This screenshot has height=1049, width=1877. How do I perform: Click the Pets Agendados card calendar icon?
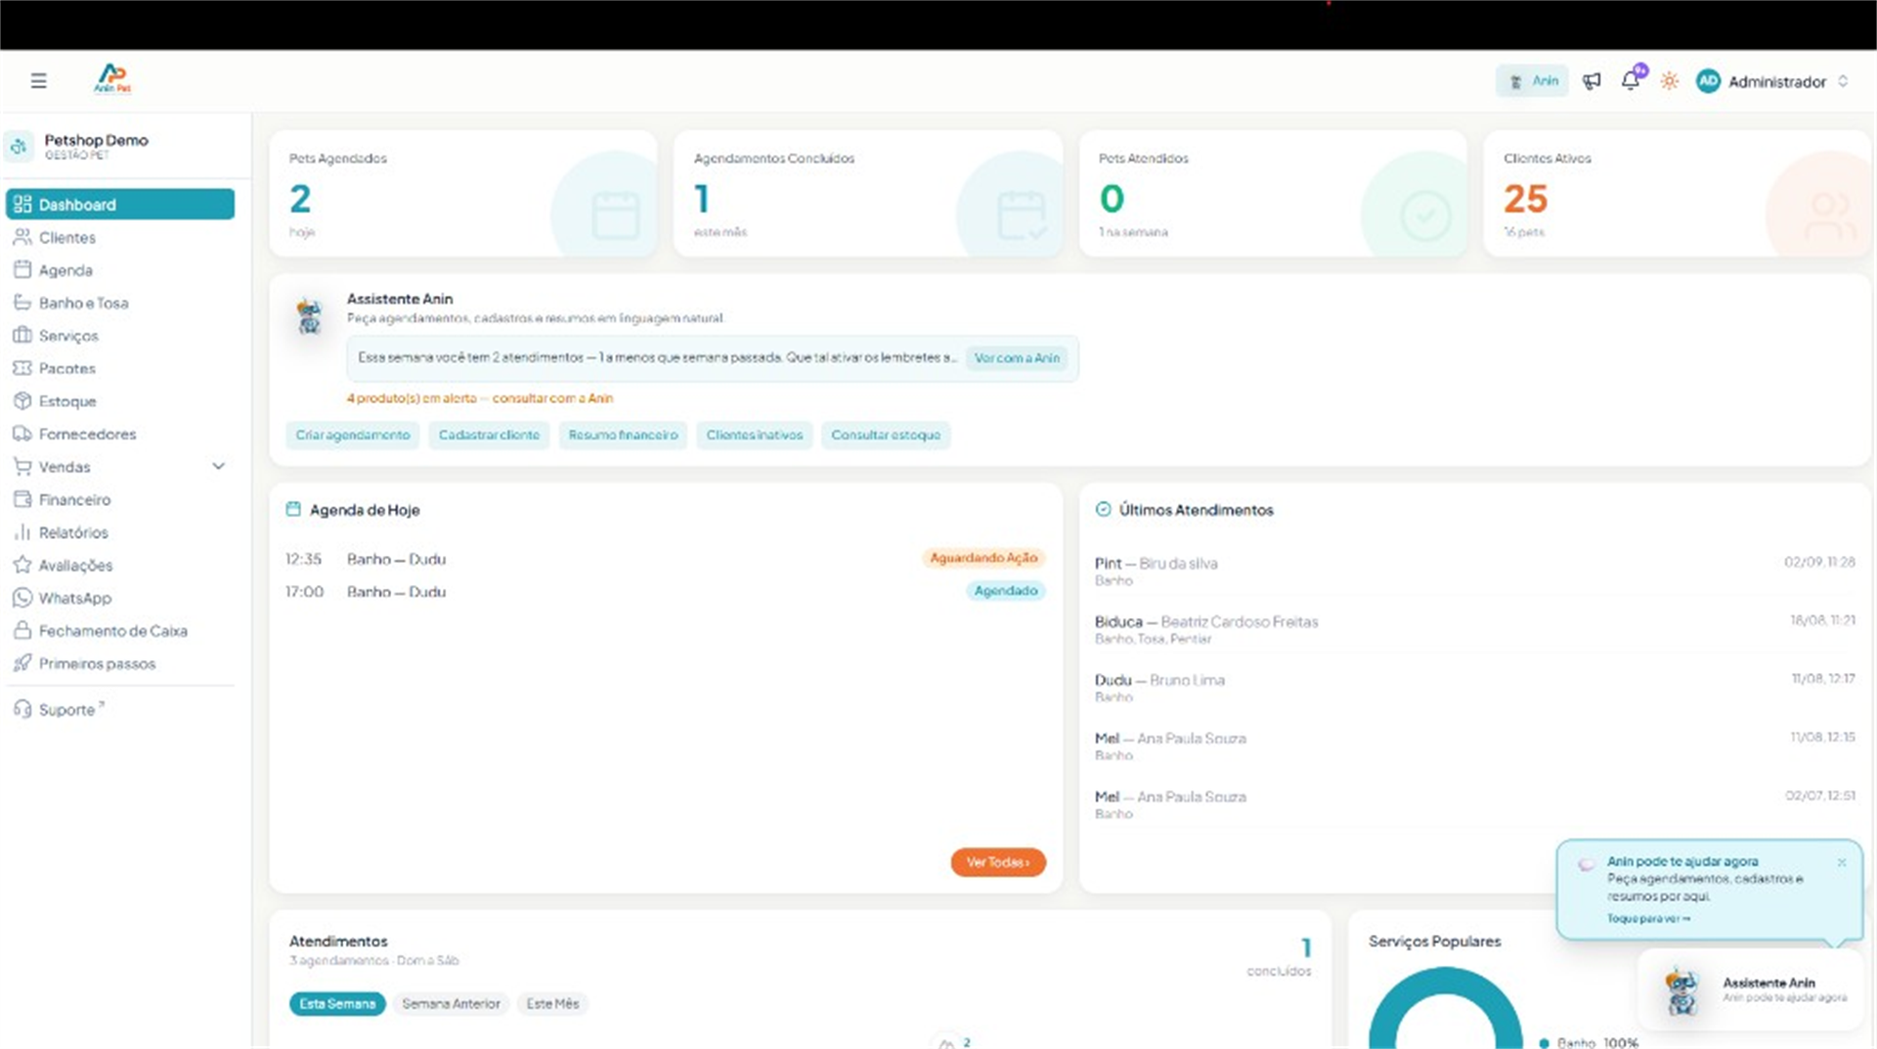pyautogui.click(x=616, y=216)
